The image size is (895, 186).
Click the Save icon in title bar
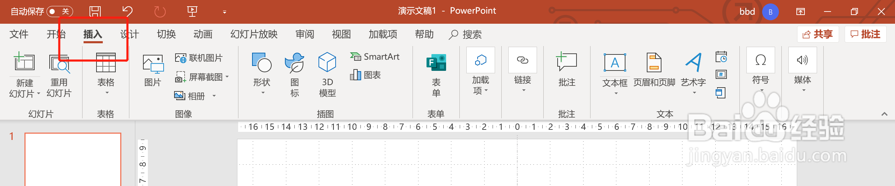tap(95, 12)
